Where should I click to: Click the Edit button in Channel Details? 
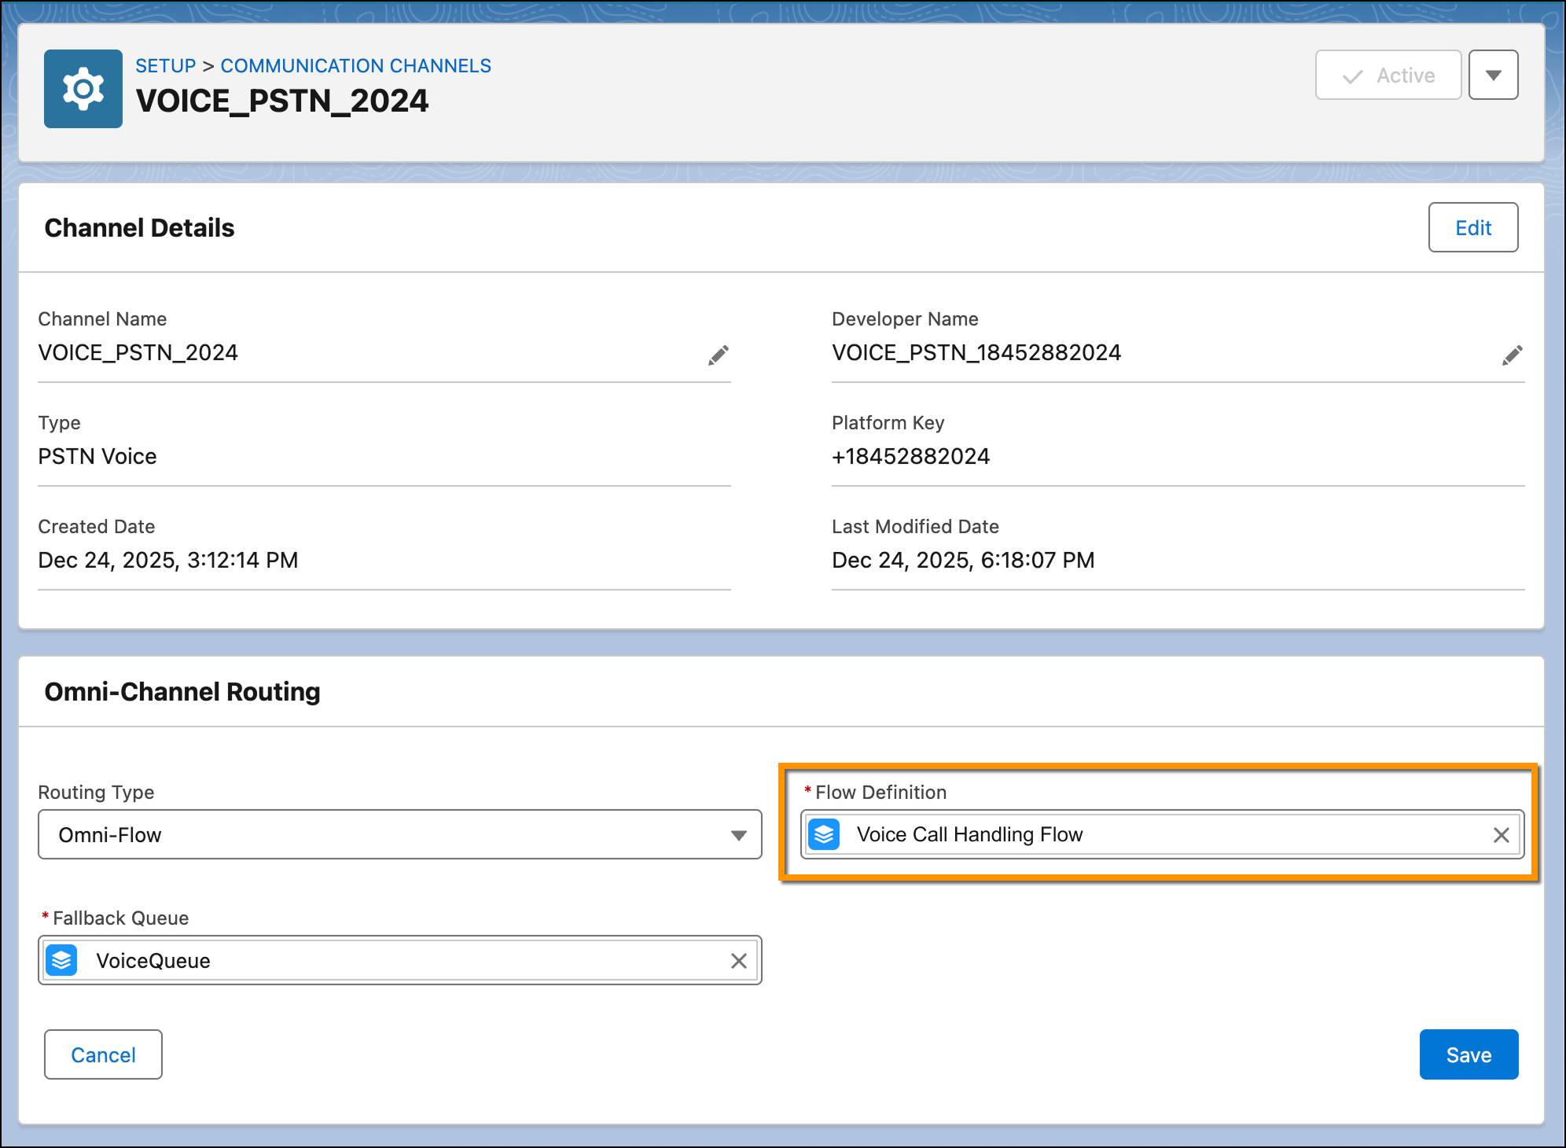click(x=1472, y=227)
